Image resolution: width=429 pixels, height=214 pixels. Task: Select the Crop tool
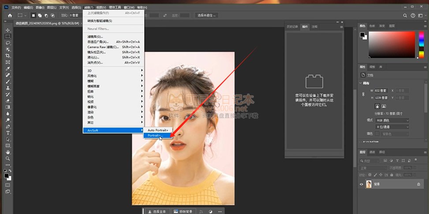[8, 56]
